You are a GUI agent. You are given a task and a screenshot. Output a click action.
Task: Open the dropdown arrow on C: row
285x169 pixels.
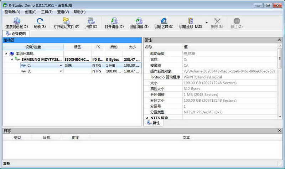(x=61, y=65)
